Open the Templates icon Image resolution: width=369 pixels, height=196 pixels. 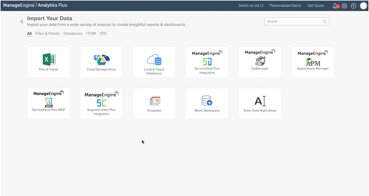[x=155, y=101]
